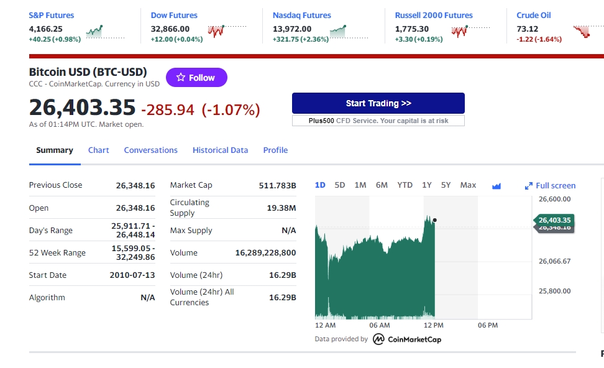Open the Nasdaq Futures link
This screenshot has width=604, height=368.
point(301,16)
